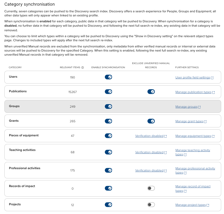
Task: Click external-link icon beside Manage project types
Action: click(208, 205)
